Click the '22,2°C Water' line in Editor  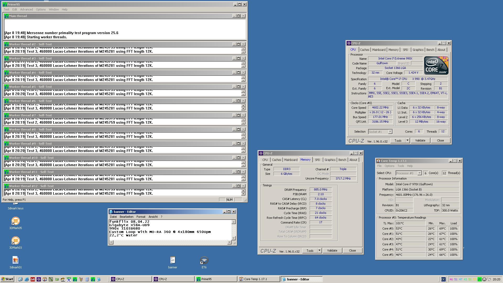click(x=123, y=235)
